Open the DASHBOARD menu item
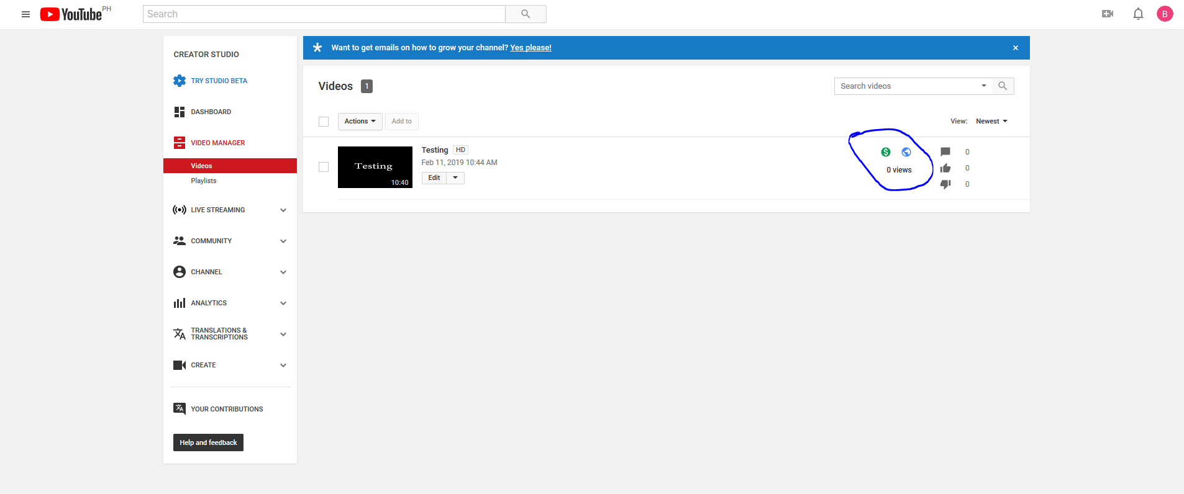This screenshot has height=494, width=1184. (211, 112)
